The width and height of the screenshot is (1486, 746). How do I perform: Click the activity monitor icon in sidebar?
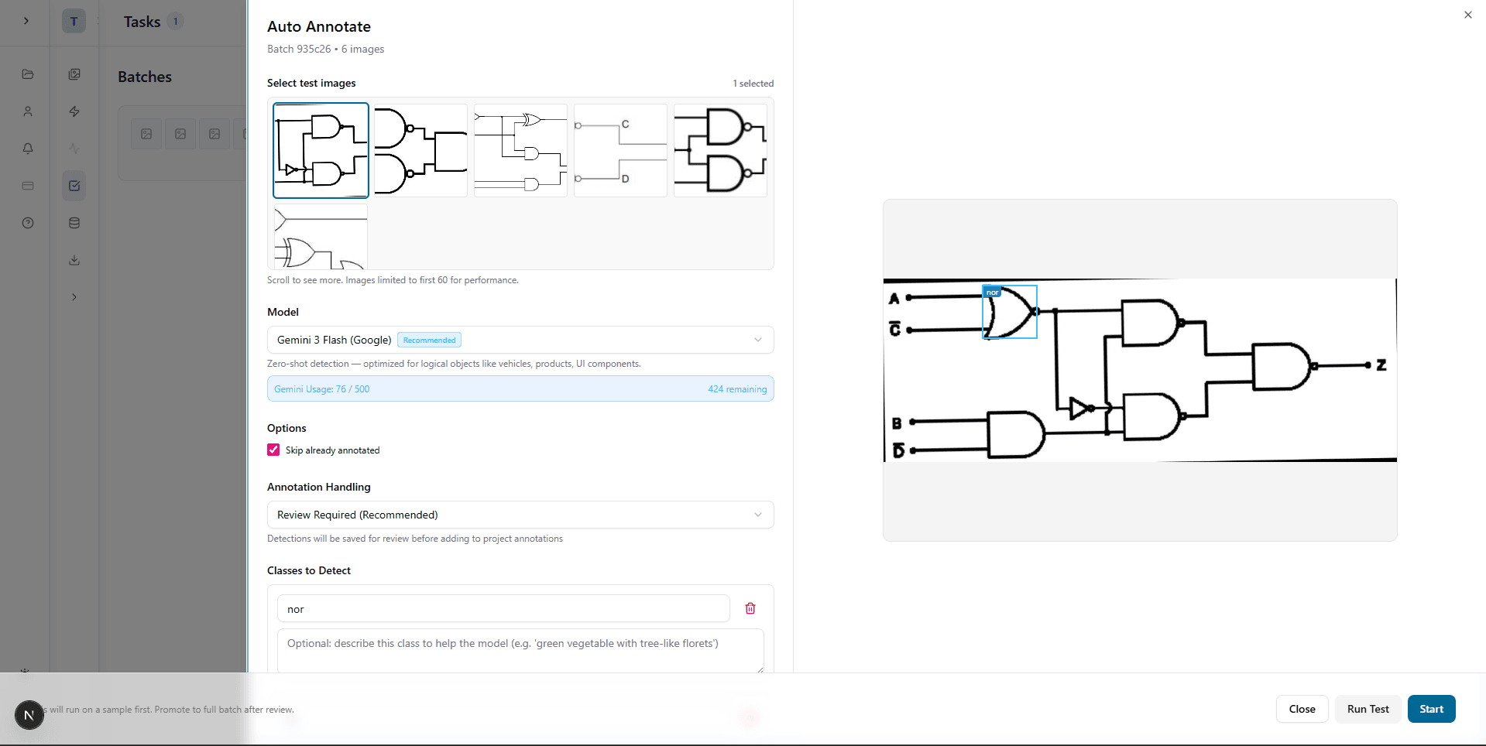pyautogui.click(x=74, y=148)
